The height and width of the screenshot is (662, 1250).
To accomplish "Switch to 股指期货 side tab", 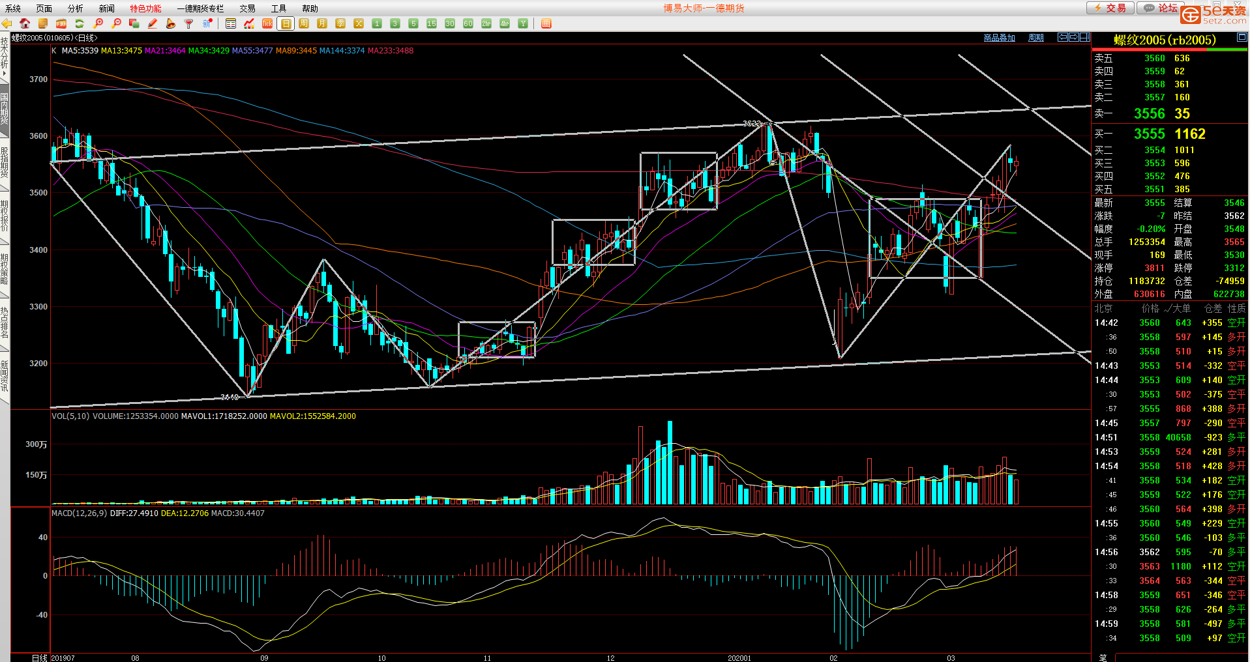I will pyautogui.click(x=5, y=163).
